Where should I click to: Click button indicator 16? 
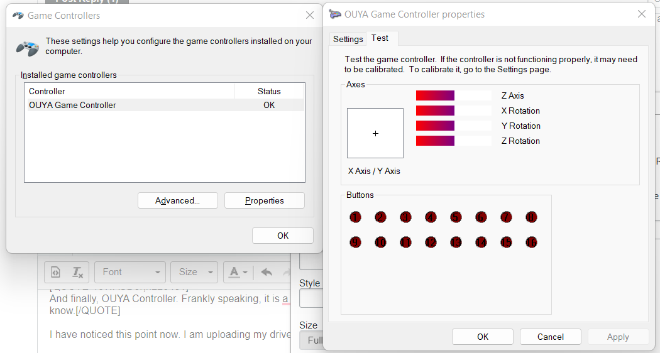coord(531,242)
